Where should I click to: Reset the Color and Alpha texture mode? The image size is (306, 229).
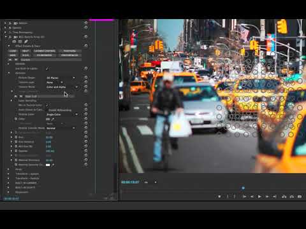pyautogui.click(x=86, y=87)
